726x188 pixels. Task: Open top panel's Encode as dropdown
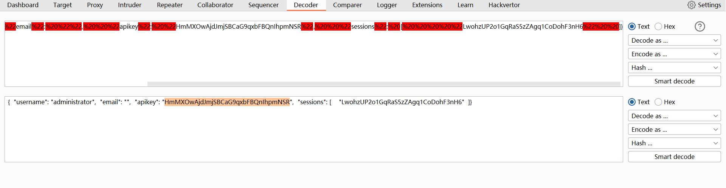click(x=674, y=54)
